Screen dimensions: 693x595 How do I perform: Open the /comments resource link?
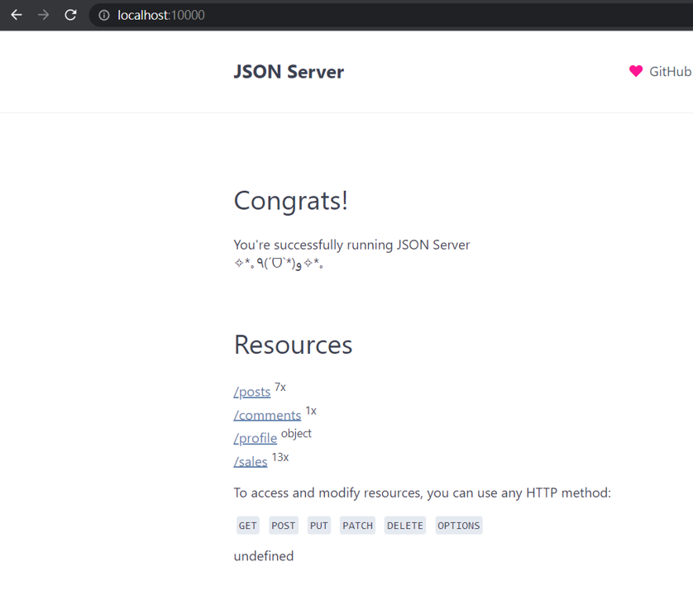(x=267, y=415)
